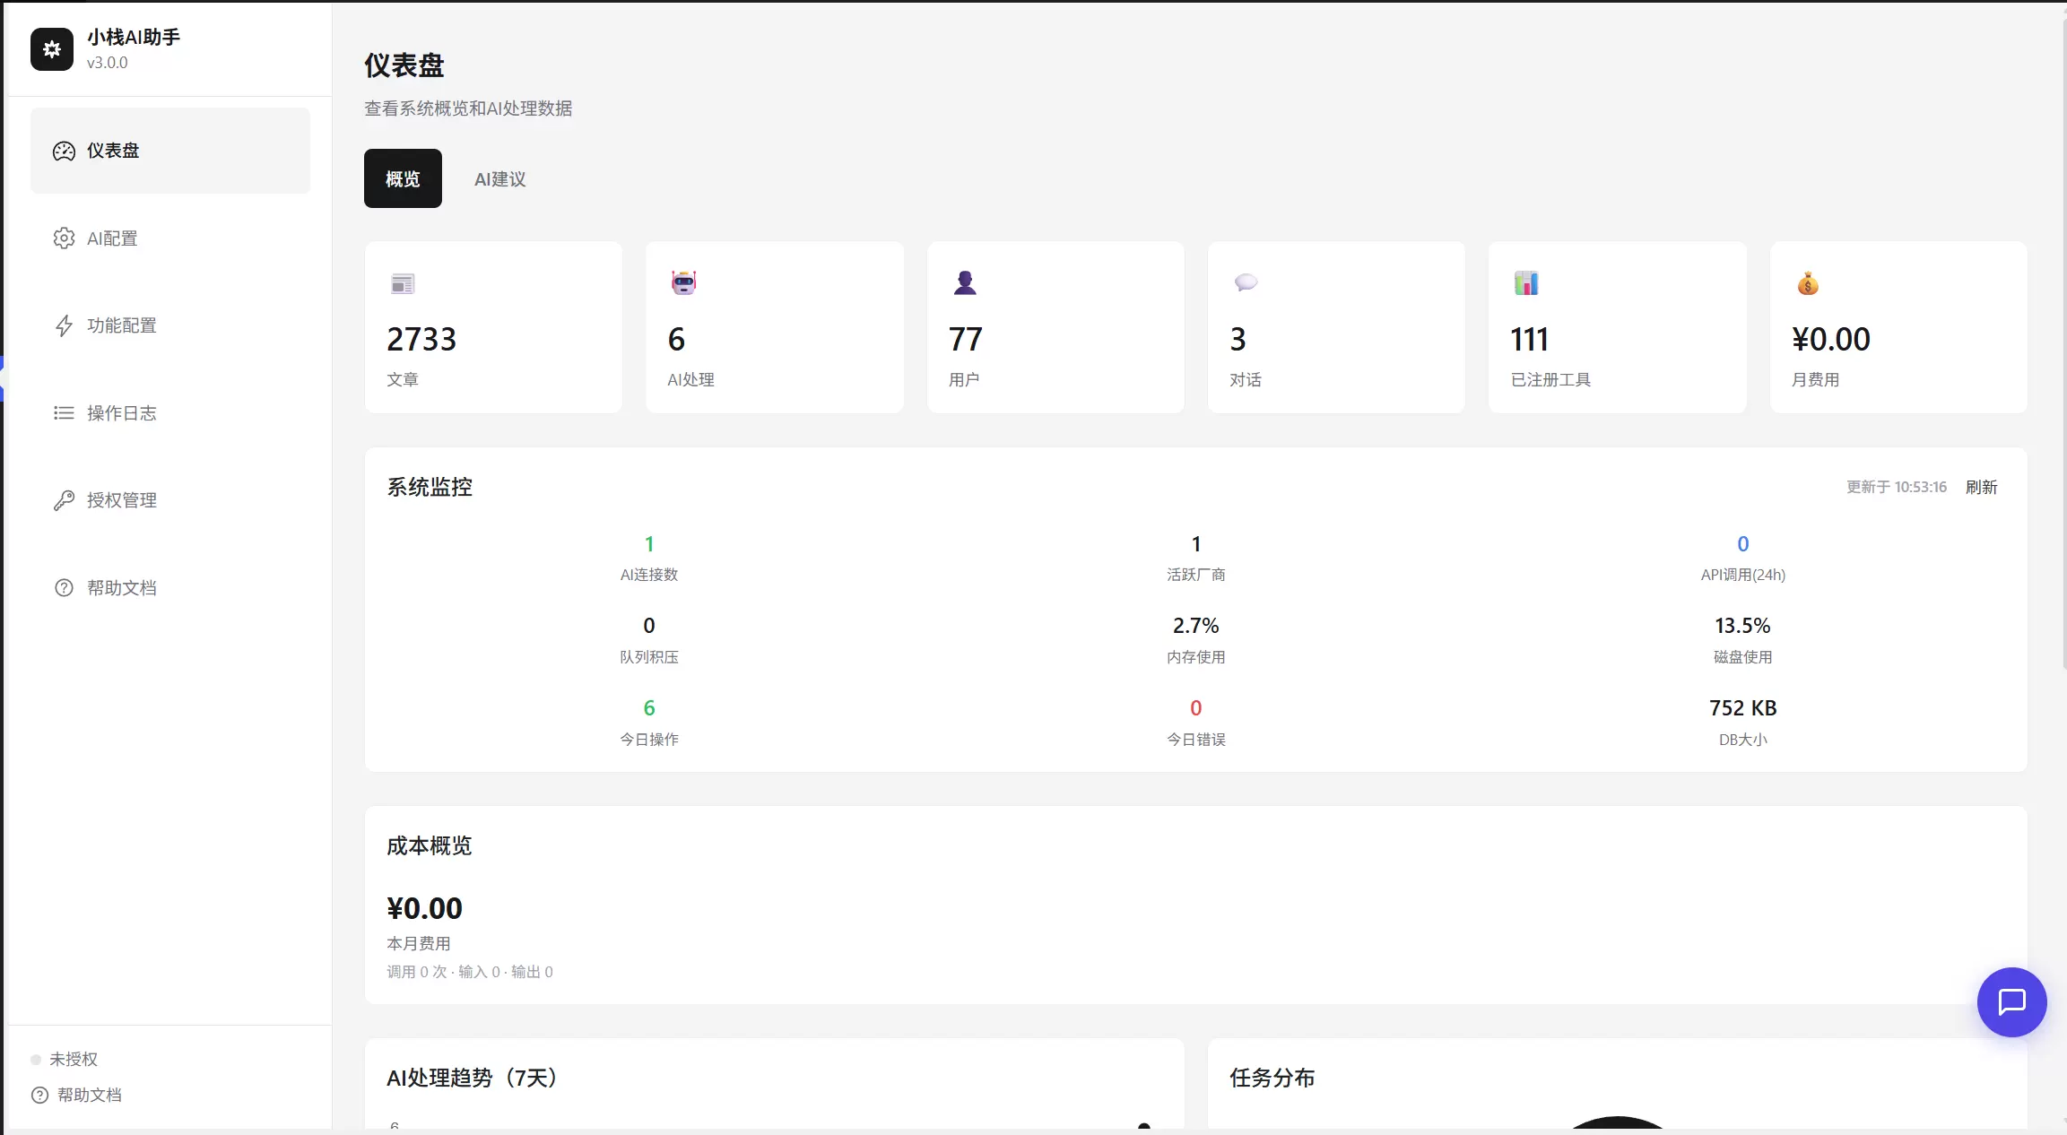The image size is (2067, 1135).
Task: Click the AI连接数 value 1
Action: click(649, 544)
